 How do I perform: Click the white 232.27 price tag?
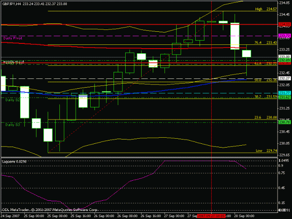tap(285, 78)
